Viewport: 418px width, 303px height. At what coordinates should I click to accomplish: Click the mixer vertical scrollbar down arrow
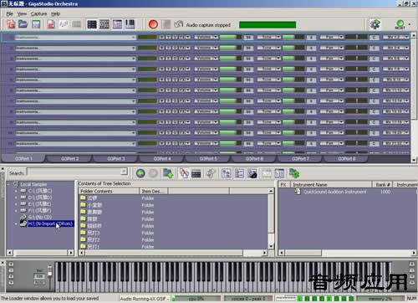point(414,160)
